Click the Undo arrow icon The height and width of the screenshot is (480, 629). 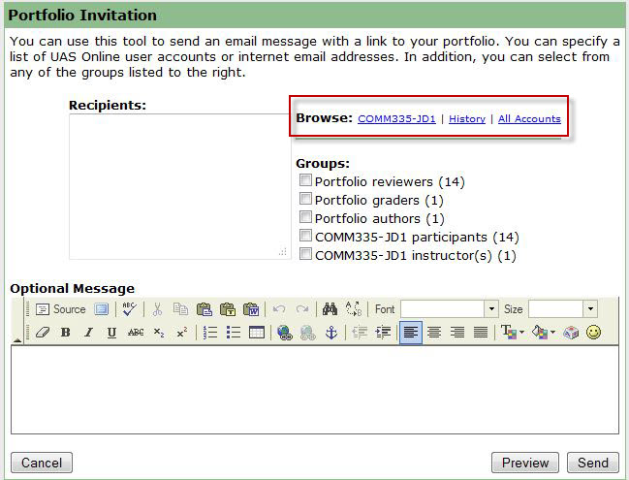pos(279,309)
